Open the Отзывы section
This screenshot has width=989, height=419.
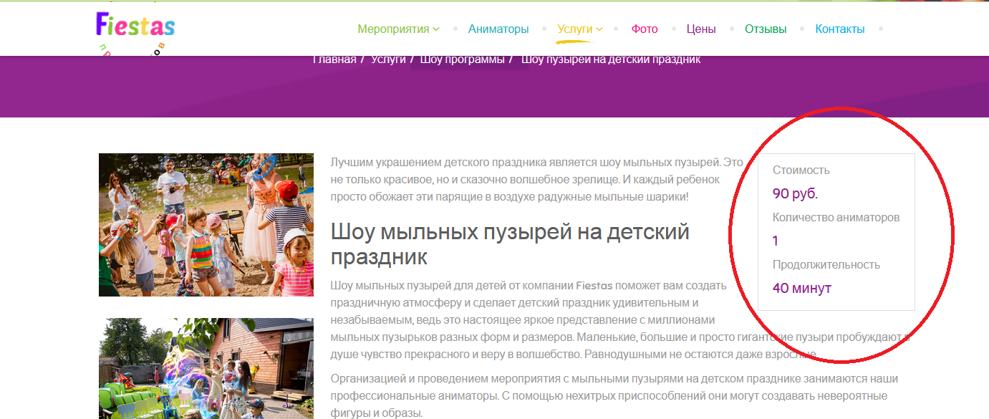(x=766, y=29)
